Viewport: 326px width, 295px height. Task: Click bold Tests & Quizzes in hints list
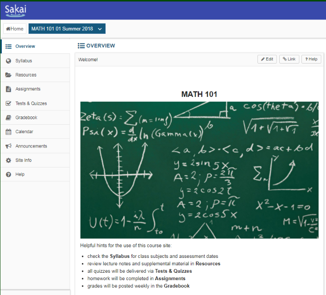click(x=173, y=271)
